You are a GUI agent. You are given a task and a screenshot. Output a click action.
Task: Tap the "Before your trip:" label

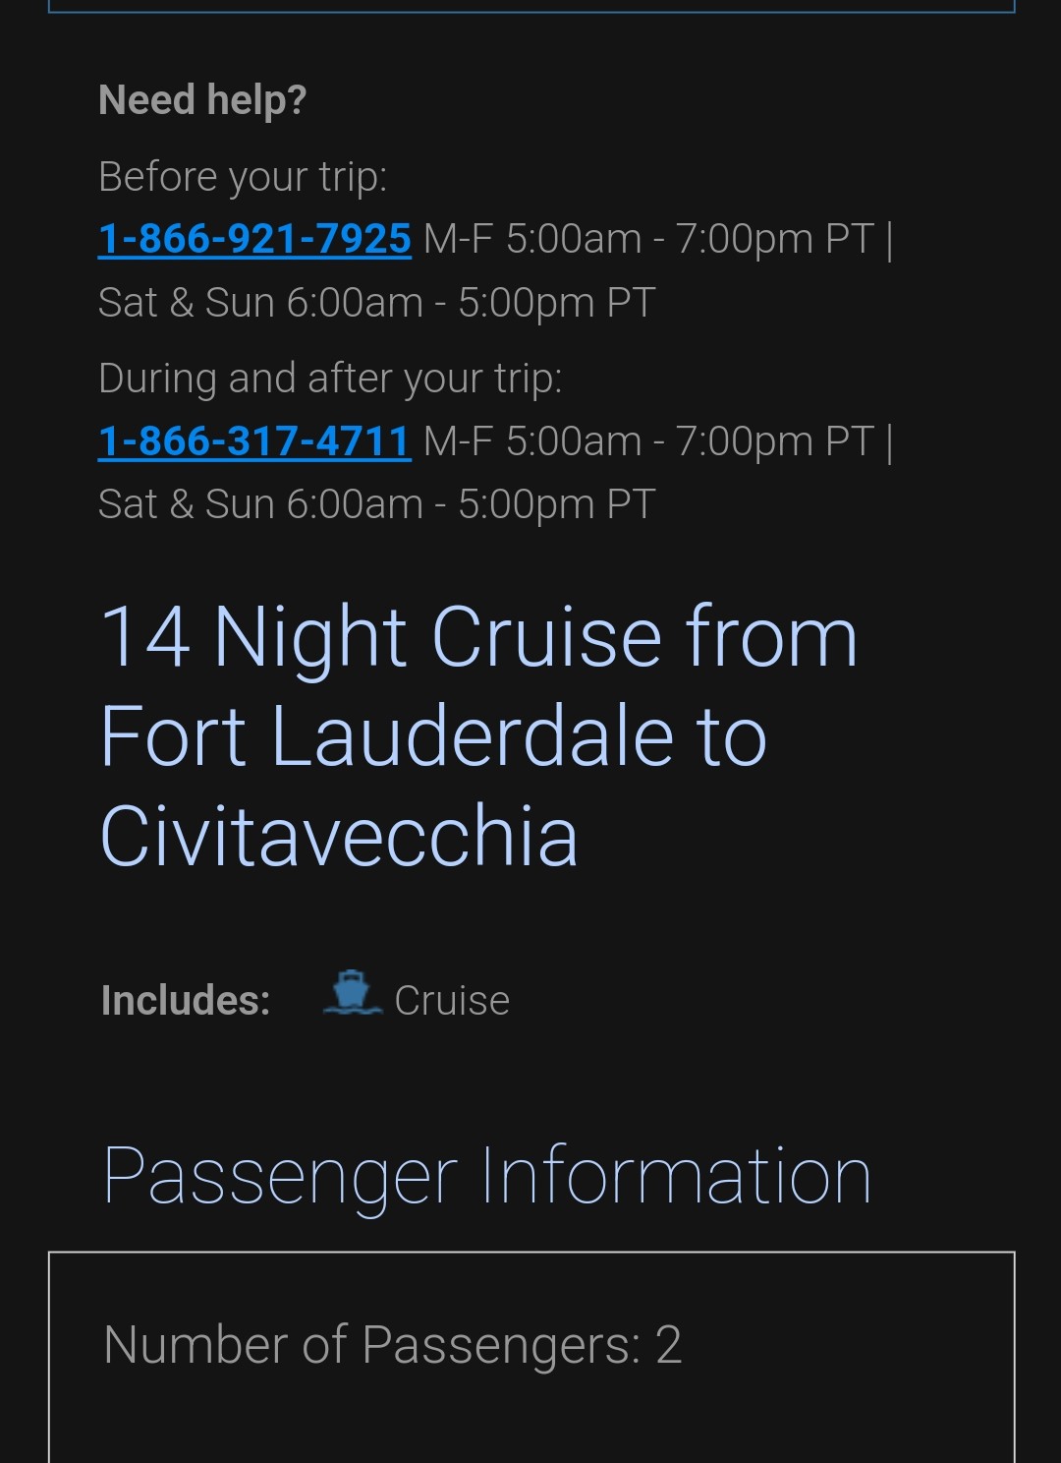(243, 177)
